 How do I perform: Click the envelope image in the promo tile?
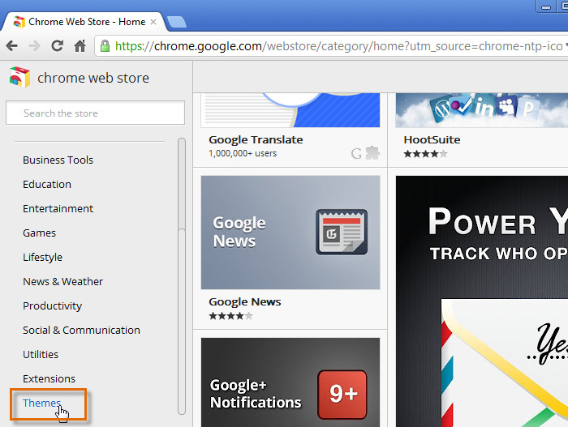504,363
